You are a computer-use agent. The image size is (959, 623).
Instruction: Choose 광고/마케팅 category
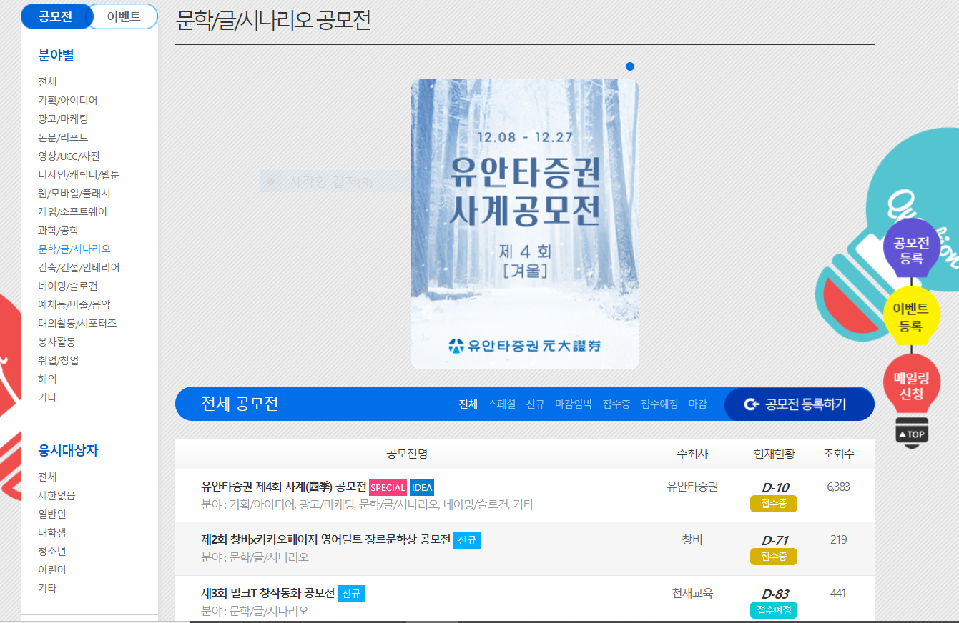tap(63, 119)
